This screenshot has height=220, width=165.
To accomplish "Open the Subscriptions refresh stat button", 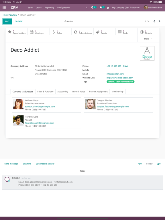I will pos(82,32).
